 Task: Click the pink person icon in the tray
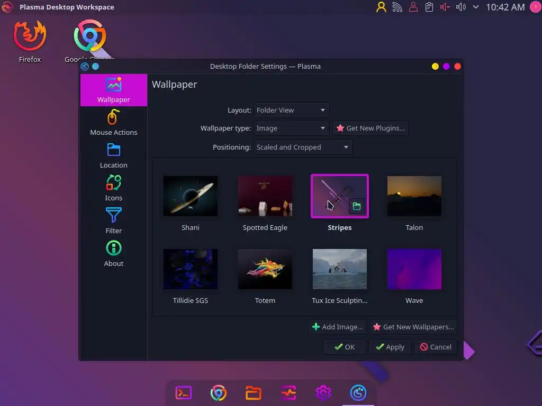tap(413, 7)
